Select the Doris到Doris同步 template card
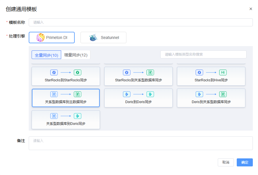The height and width of the screenshot is (175, 258). click(138, 98)
